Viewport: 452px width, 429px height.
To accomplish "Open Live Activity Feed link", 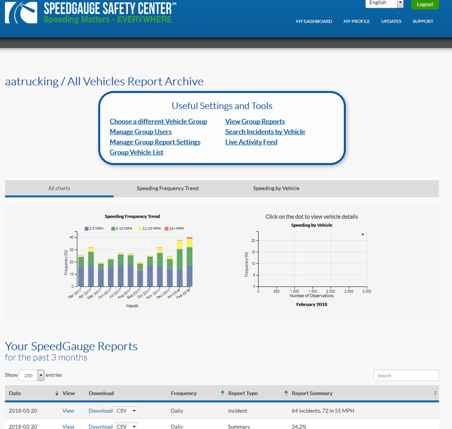I will click(x=251, y=142).
